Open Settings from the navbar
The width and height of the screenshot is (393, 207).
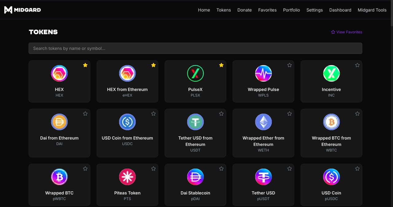coord(314,10)
